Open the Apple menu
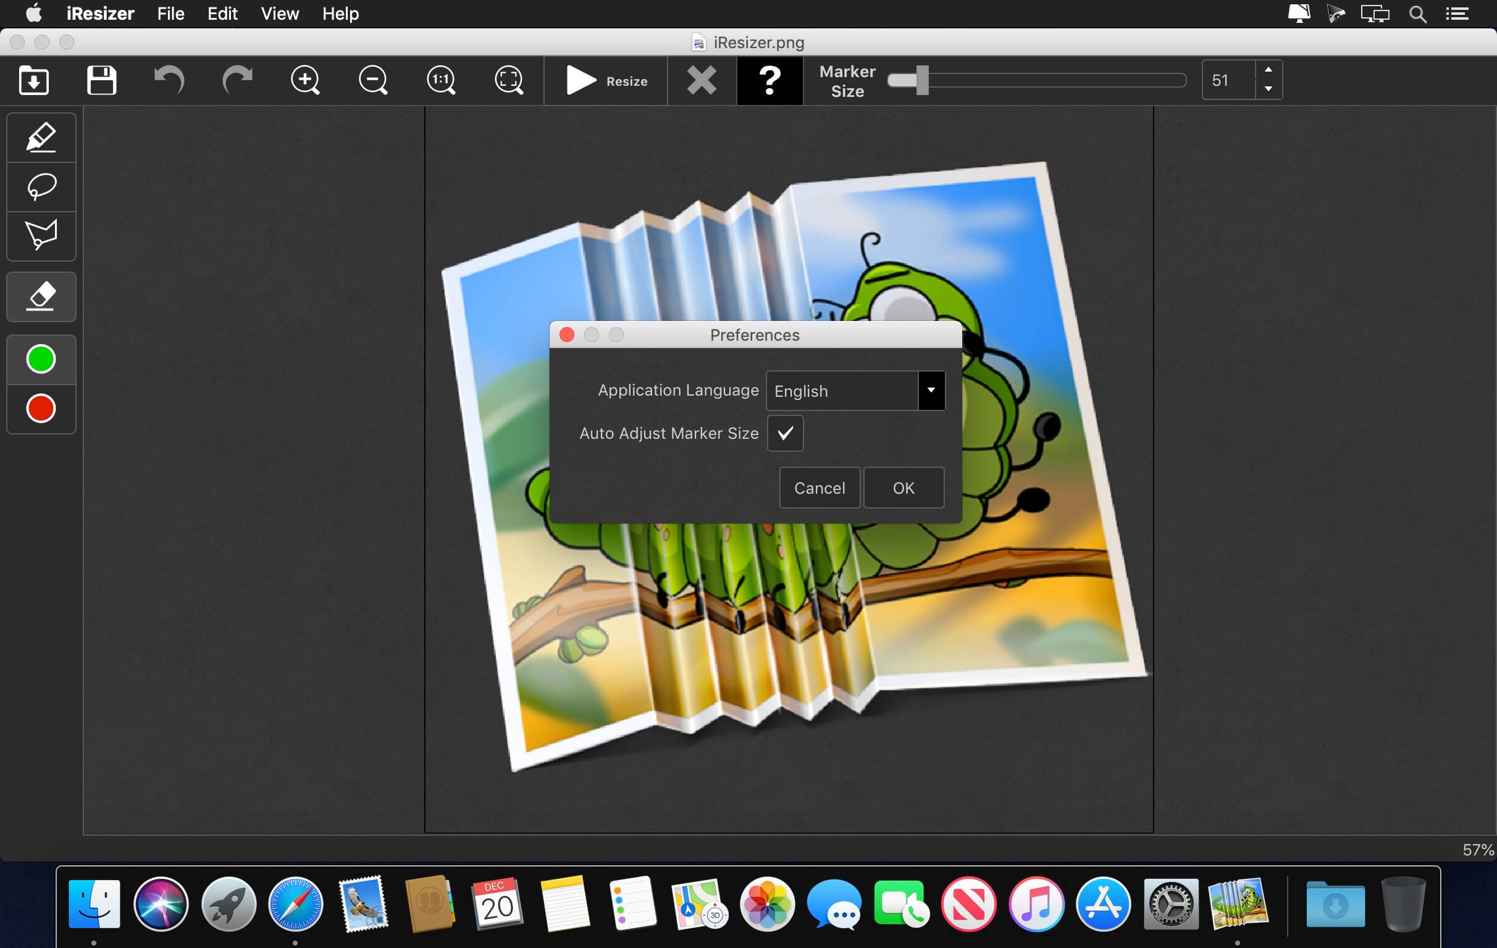The image size is (1497, 948). coord(33,13)
